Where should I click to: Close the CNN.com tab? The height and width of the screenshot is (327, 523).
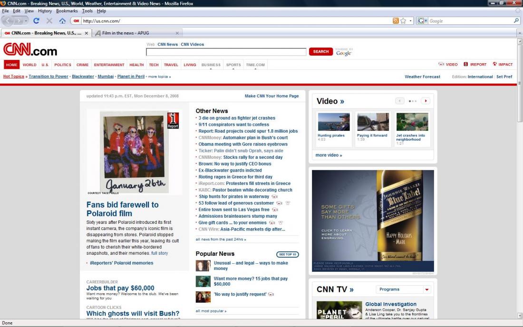(87, 33)
